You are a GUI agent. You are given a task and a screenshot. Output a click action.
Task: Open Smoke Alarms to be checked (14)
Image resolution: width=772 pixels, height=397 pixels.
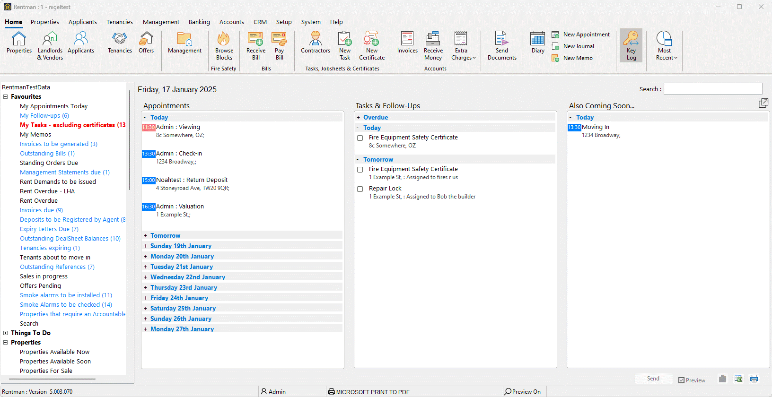coord(66,305)
